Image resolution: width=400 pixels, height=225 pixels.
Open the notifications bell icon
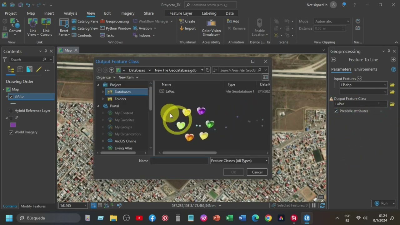tap(344, 5)
